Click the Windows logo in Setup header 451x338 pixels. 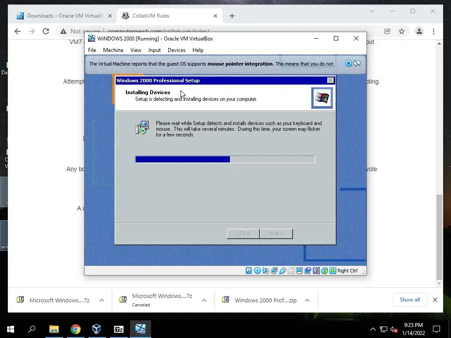tap(322, 98)
